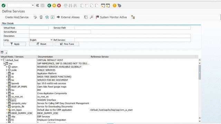Click the Save diskette icon
The height and width of the screenshot is (124, 221).
coord(42,6)
